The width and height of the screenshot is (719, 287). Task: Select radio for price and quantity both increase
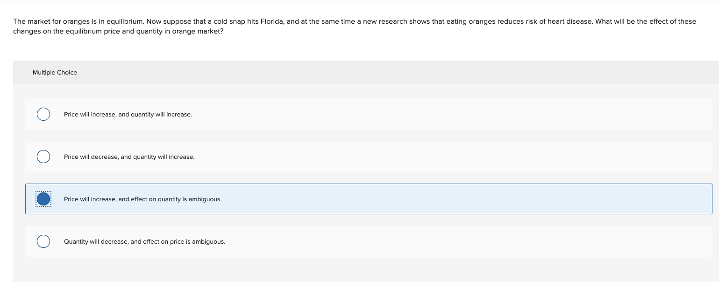click(x=43, y=114)
